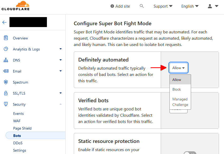Expand the SSL/TLS section arrow
This screenshot has height=154, width=224.
(61, 93)
